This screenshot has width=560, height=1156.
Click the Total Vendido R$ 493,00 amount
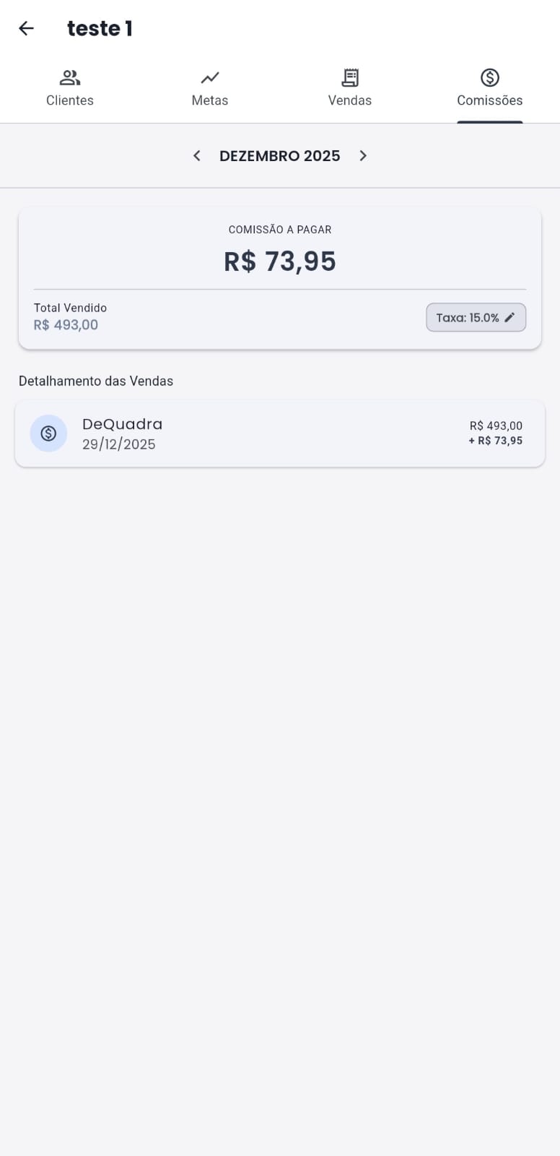[x=66, y=325]
